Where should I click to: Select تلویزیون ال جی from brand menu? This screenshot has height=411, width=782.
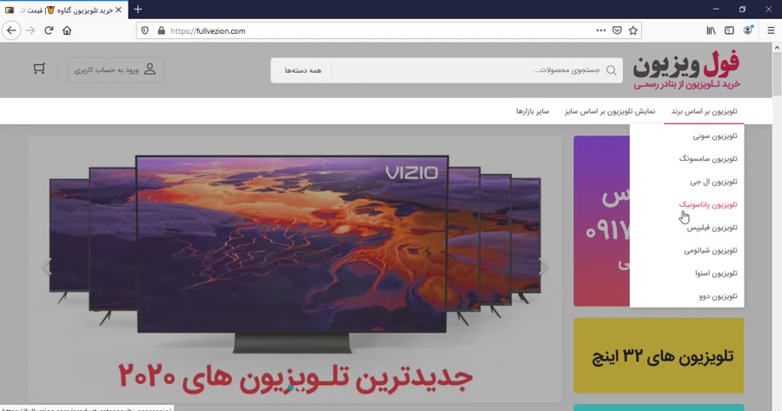point(713,182)
